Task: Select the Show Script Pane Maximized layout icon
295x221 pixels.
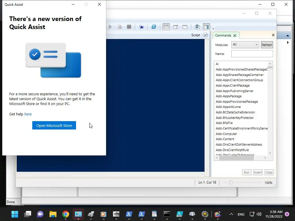Action: coord(185,27)
